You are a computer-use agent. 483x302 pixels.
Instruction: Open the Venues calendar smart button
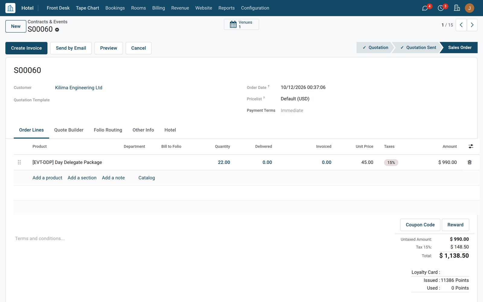pyautogui.click(x=241, y=24)
